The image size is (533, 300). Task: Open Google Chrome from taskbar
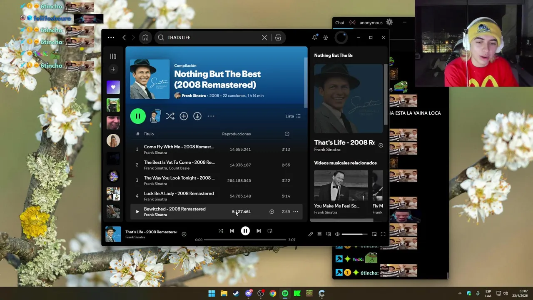273,293
